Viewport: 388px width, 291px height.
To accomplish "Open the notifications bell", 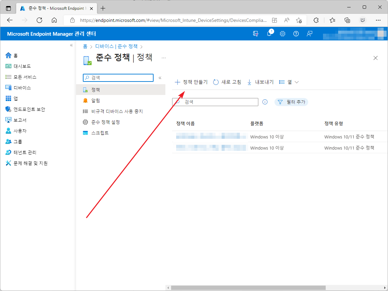I will tap(269, 34).
